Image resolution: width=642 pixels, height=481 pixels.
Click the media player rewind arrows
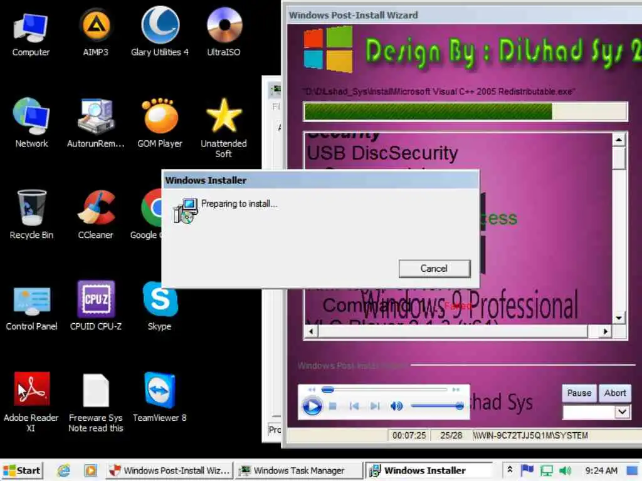click(312, 390)
